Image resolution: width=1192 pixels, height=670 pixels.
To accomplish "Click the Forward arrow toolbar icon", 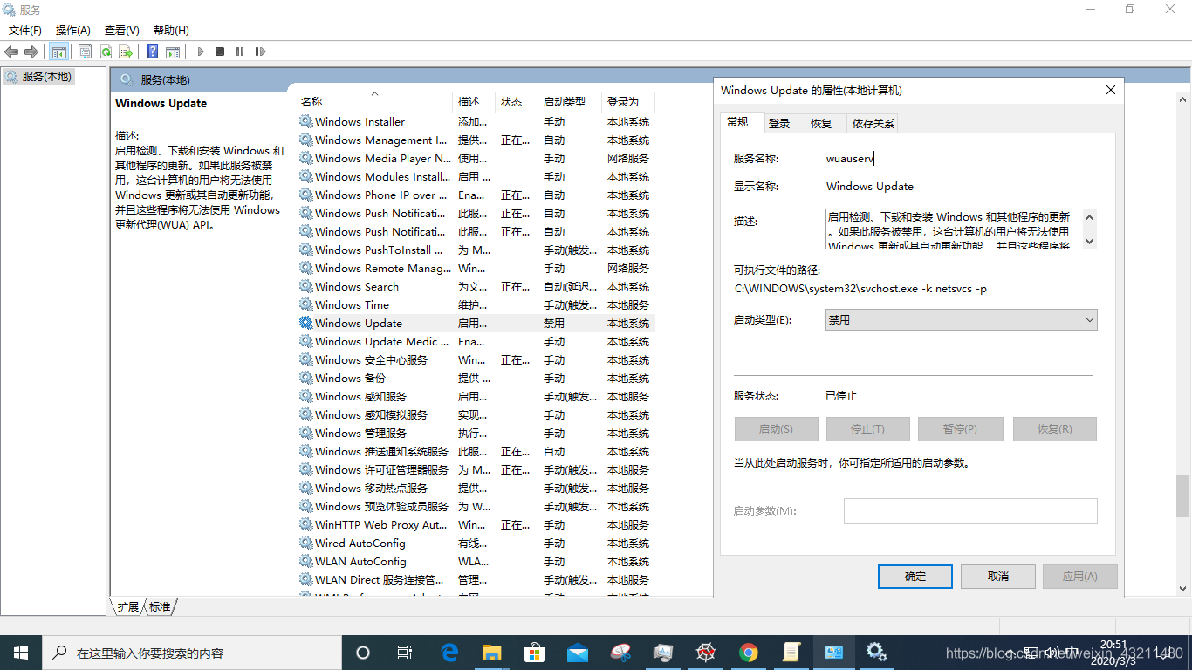I will pyautogui.click(x=31, y=51).
